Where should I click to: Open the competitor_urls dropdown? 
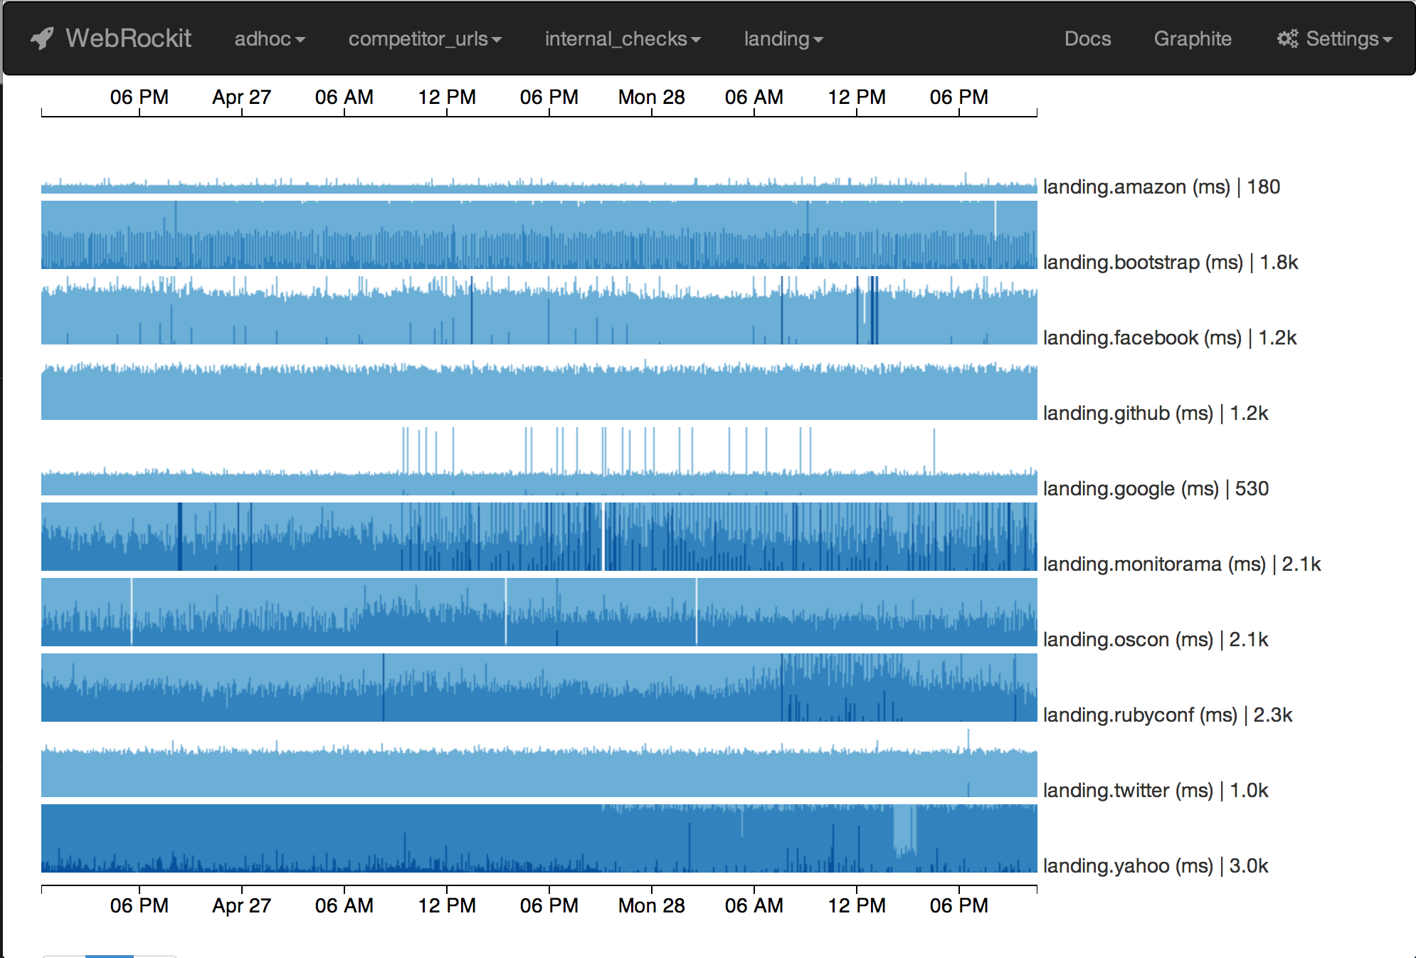(x=425, y=38)
